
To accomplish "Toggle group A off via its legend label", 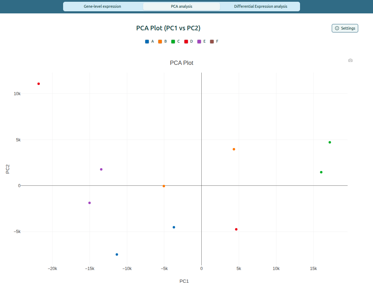I will [x=152, y=41].
